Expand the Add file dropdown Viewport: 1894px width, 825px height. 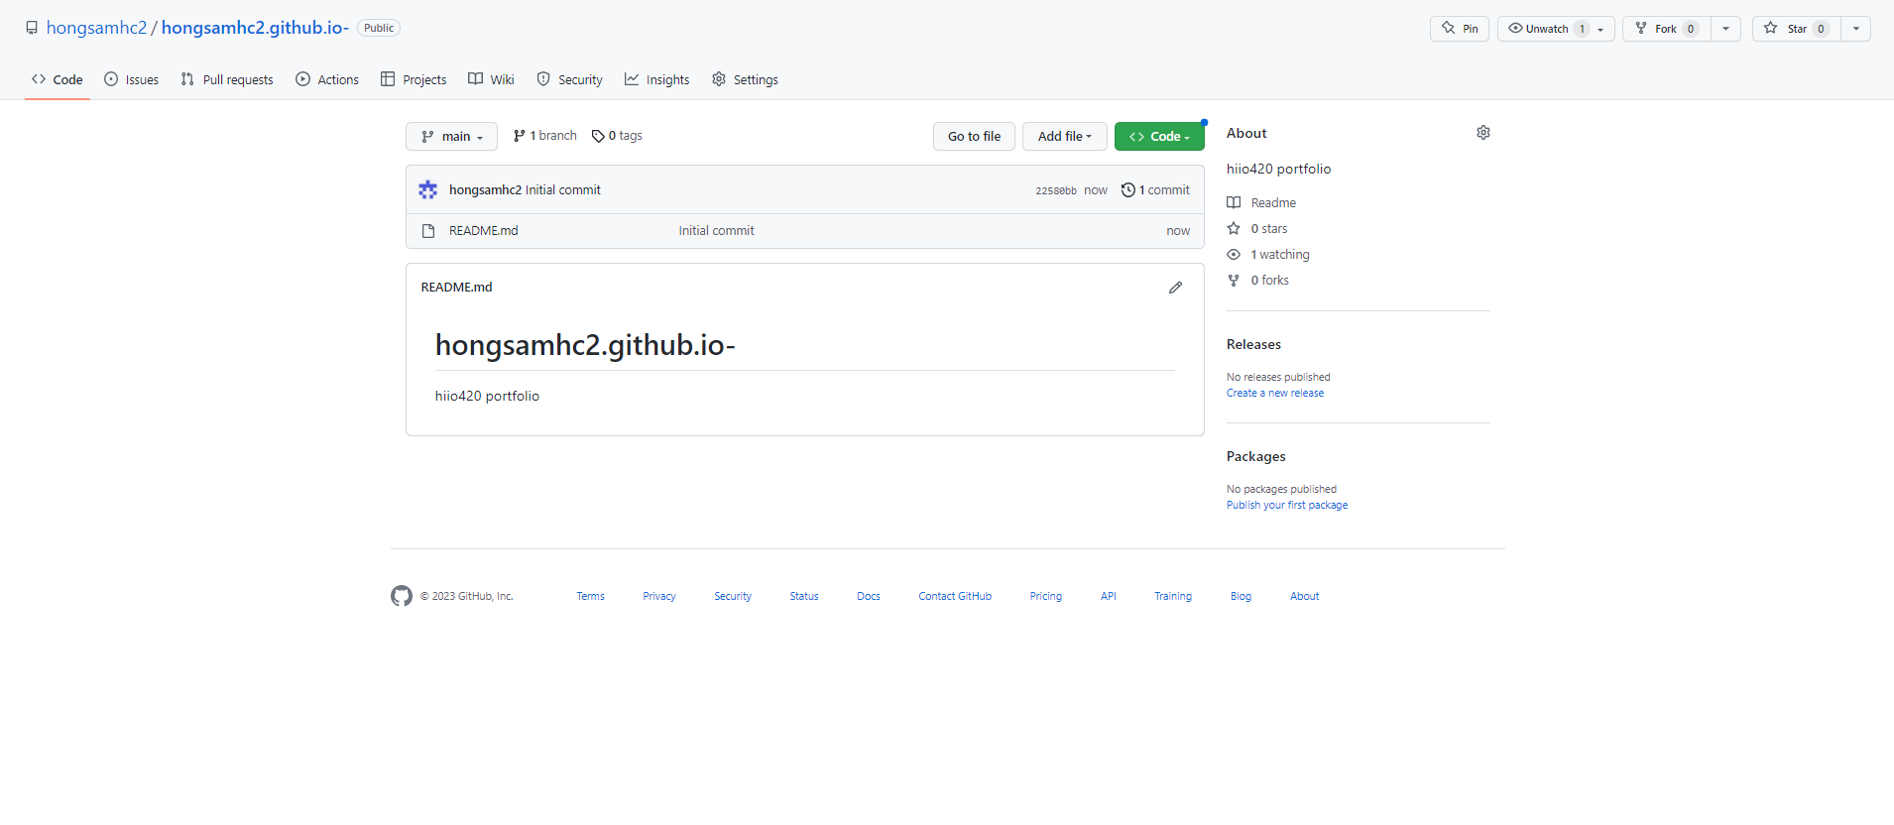[1065, 136]
